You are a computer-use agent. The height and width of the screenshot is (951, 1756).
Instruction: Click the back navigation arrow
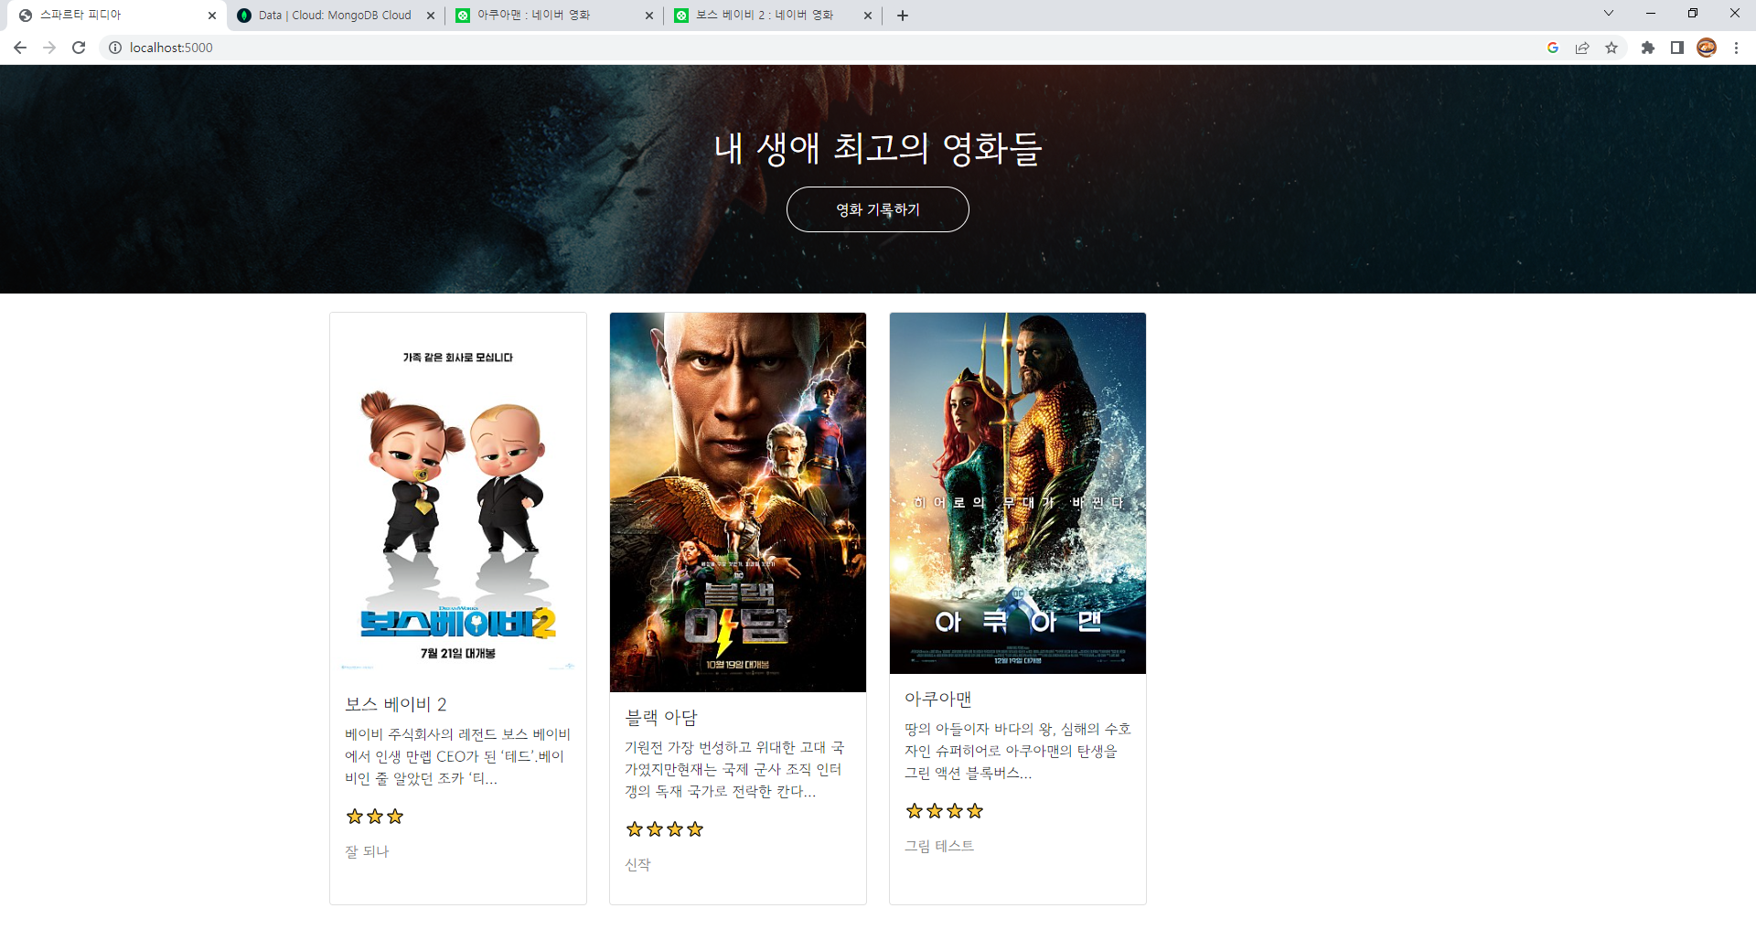click(20, 48)
